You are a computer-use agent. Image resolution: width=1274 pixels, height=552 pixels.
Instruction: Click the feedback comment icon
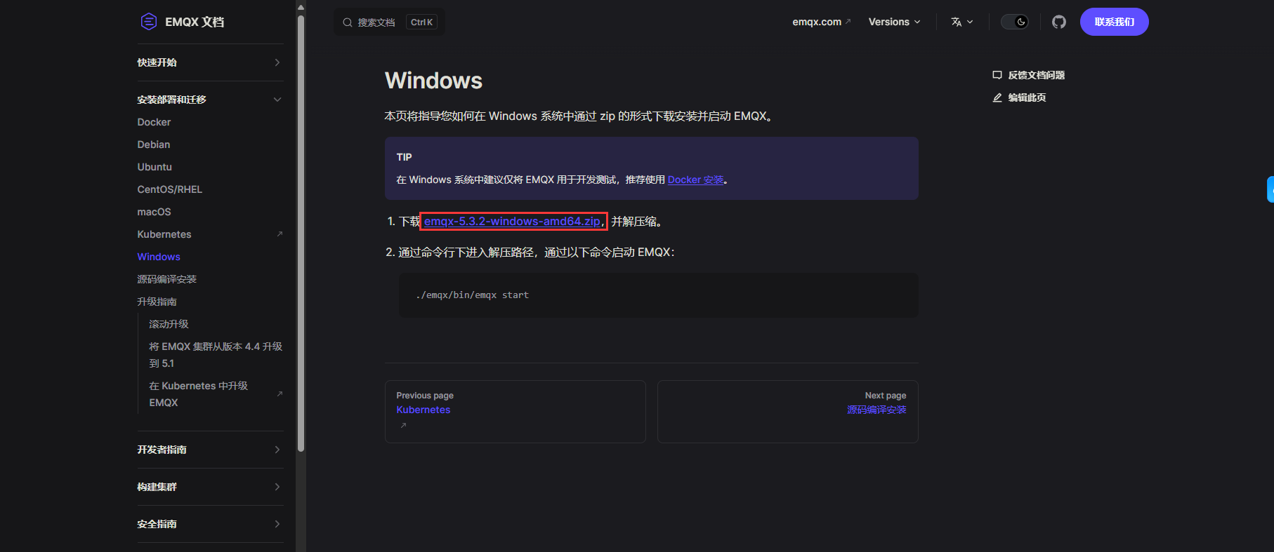(997, 75)
